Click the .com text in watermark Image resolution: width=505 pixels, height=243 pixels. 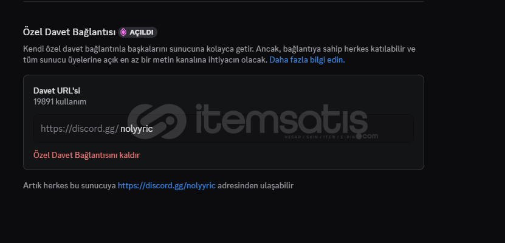pos(367,136)
